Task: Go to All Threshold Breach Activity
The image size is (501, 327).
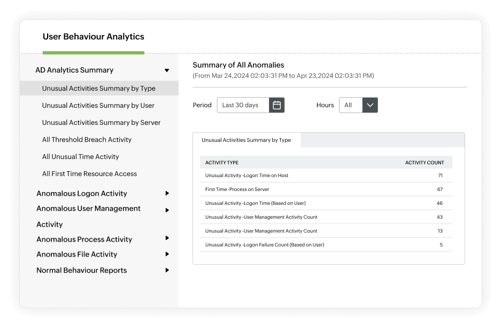Action: [87, 140]
